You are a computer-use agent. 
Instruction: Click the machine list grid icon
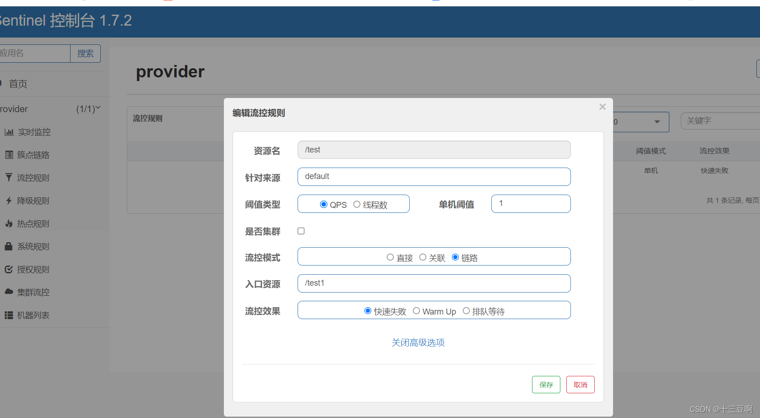(x=9, y=315)
